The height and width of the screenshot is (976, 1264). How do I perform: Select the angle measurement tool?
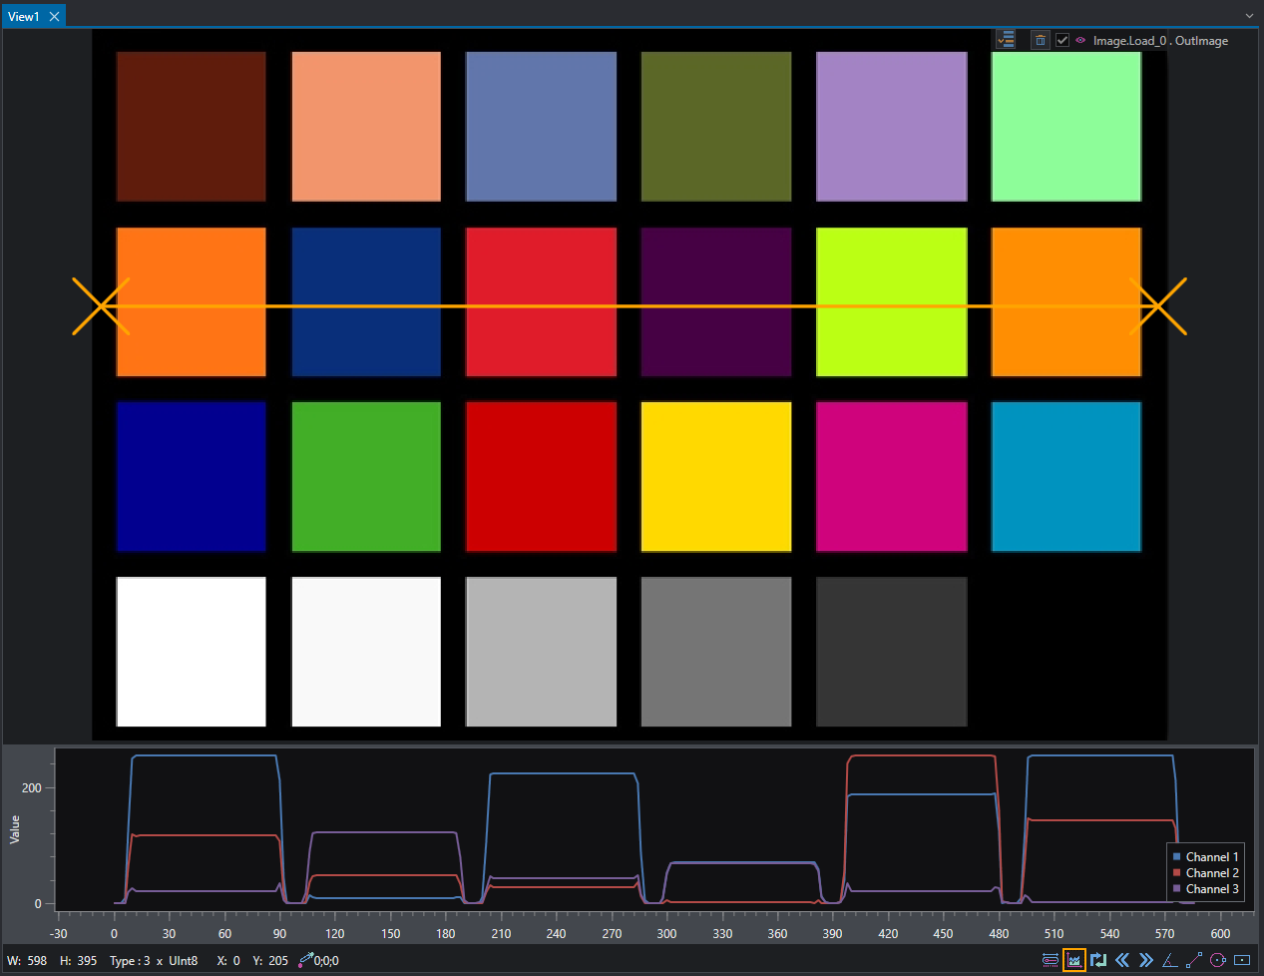coord(1170,960)
